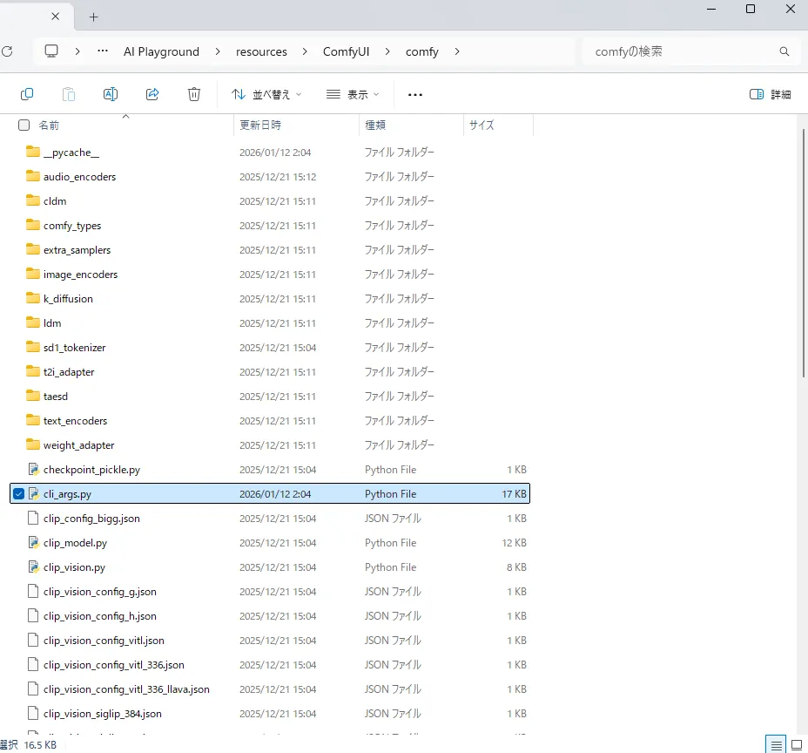Image resolution: width=808 pixels, height=753 pixels.
Task: Open a new tab with plus button
Action: (x=94, y=17)
